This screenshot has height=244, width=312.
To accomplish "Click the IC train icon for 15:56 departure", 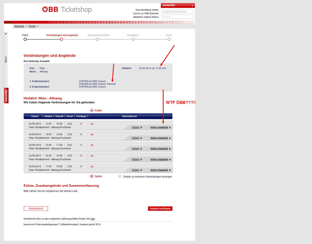I will [92, 145].
